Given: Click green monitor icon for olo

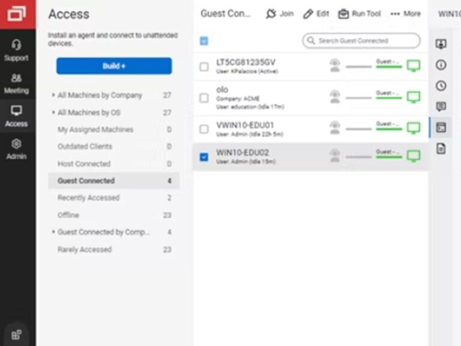Looking at the screenshot, I should [414, 97].
